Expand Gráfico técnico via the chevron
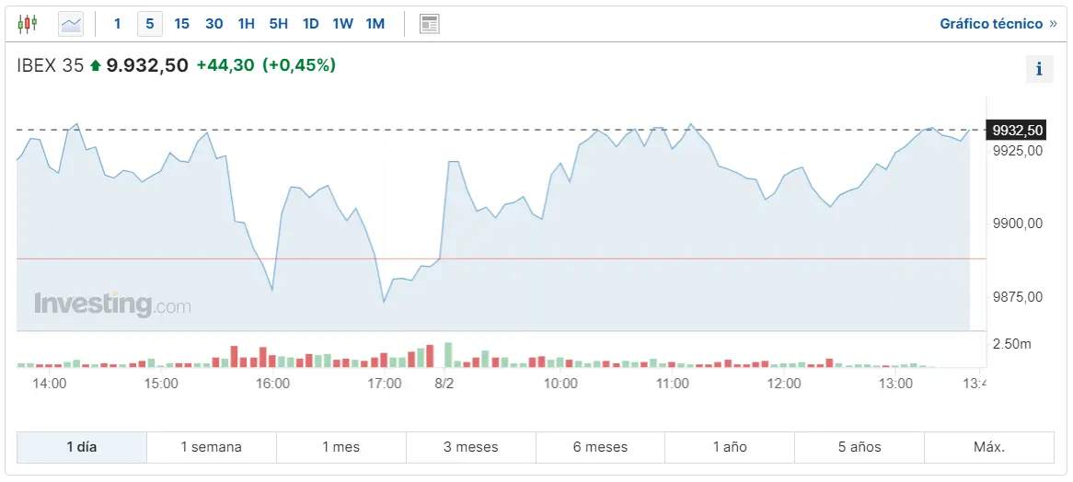 click(x=1053, y=24)
